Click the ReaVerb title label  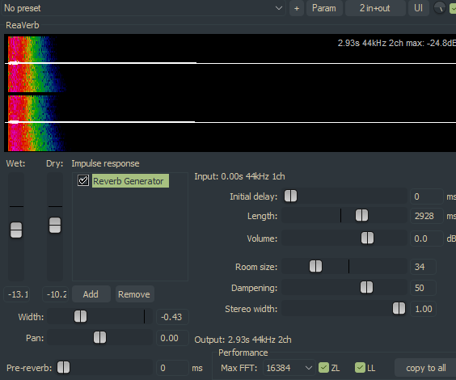pyautogui.click(x=23, y=25)
